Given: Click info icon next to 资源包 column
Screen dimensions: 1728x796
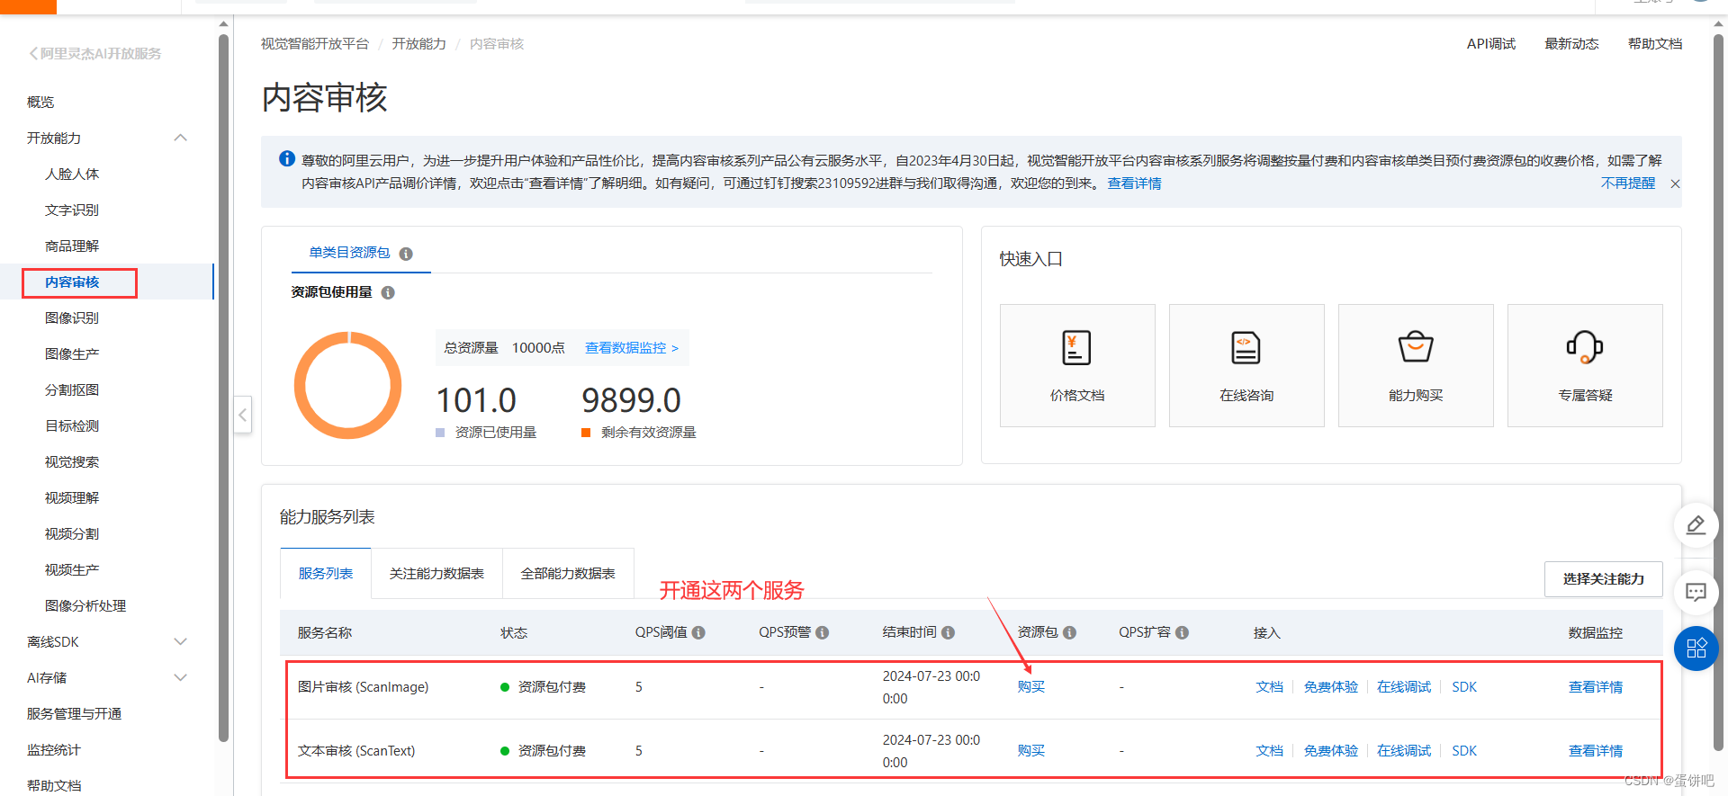Looking at the screenshot, I should (x=1069, y=632).
